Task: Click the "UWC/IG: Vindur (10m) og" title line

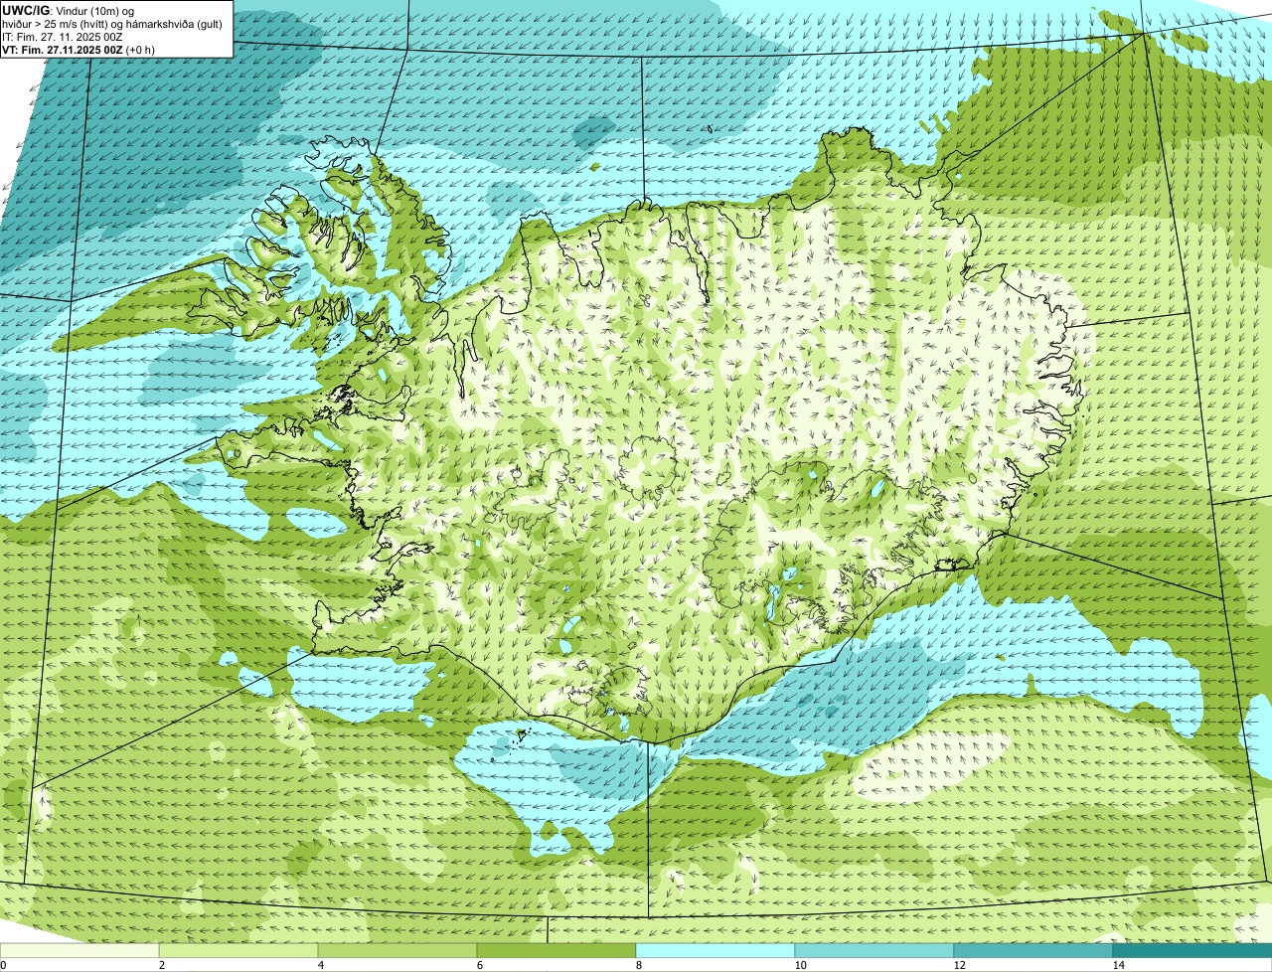Action: (x=69, y=10)
